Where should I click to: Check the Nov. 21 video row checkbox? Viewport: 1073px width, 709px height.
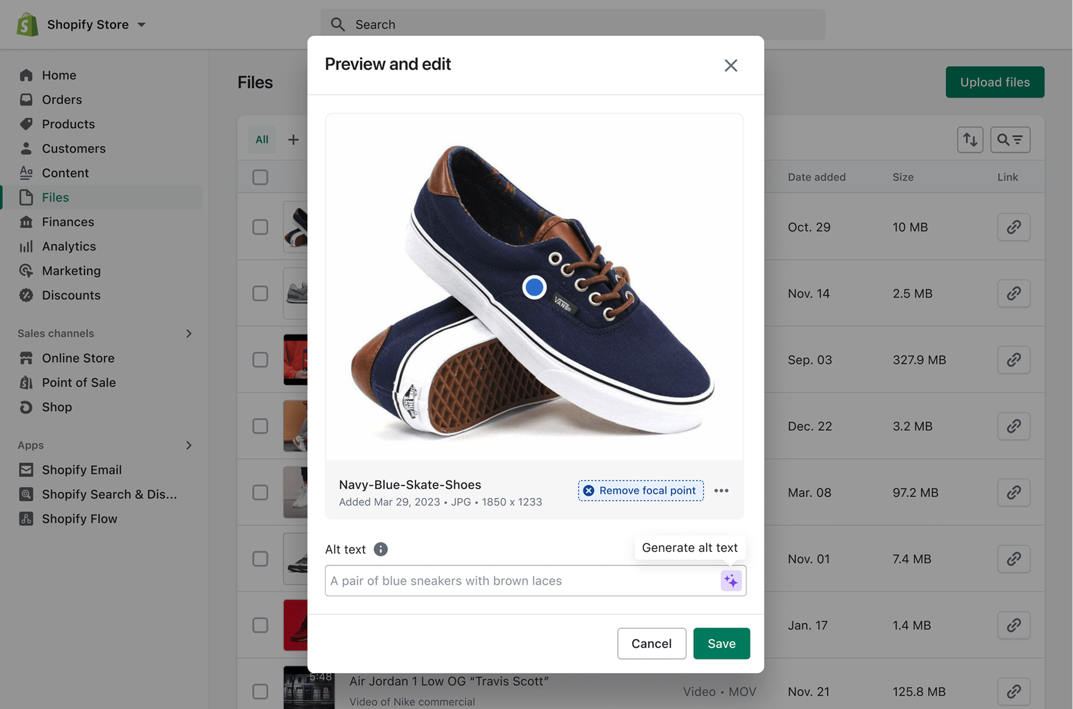pyautogui.click(x=260, y=692)
